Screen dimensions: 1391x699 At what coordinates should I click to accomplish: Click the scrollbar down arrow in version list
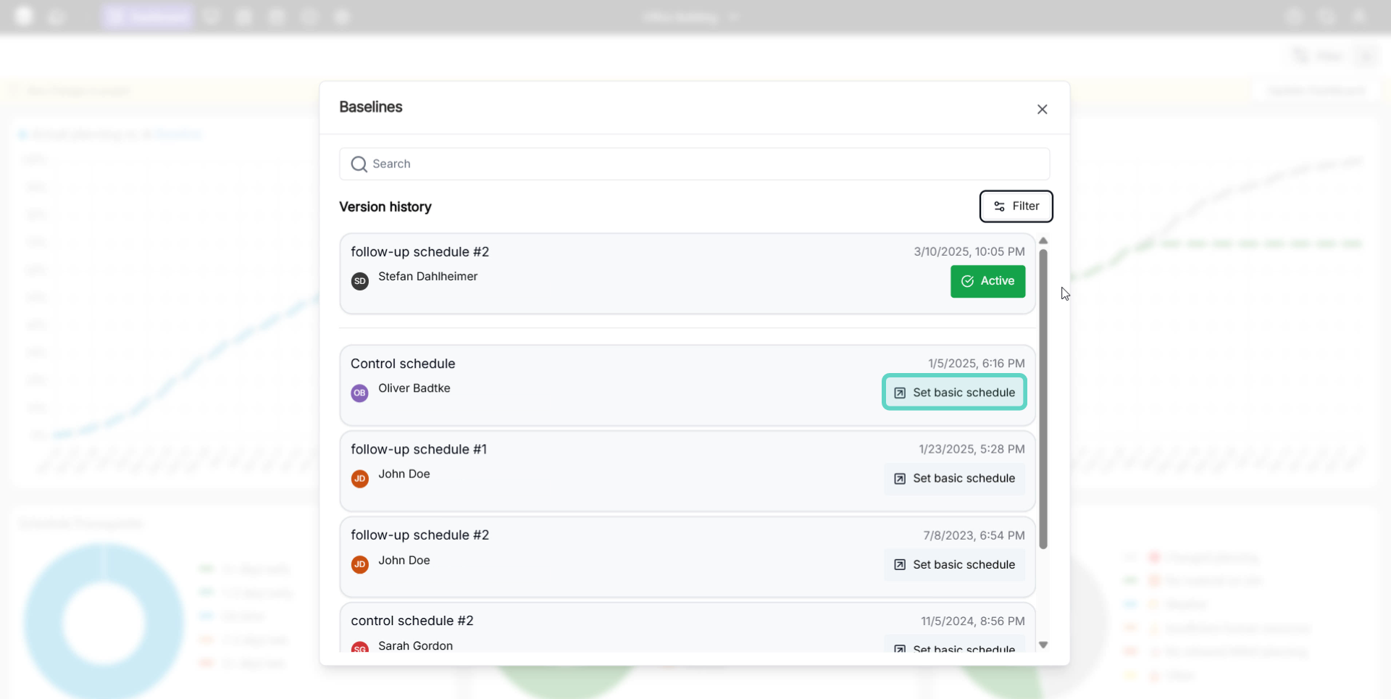coord(1043,645)
